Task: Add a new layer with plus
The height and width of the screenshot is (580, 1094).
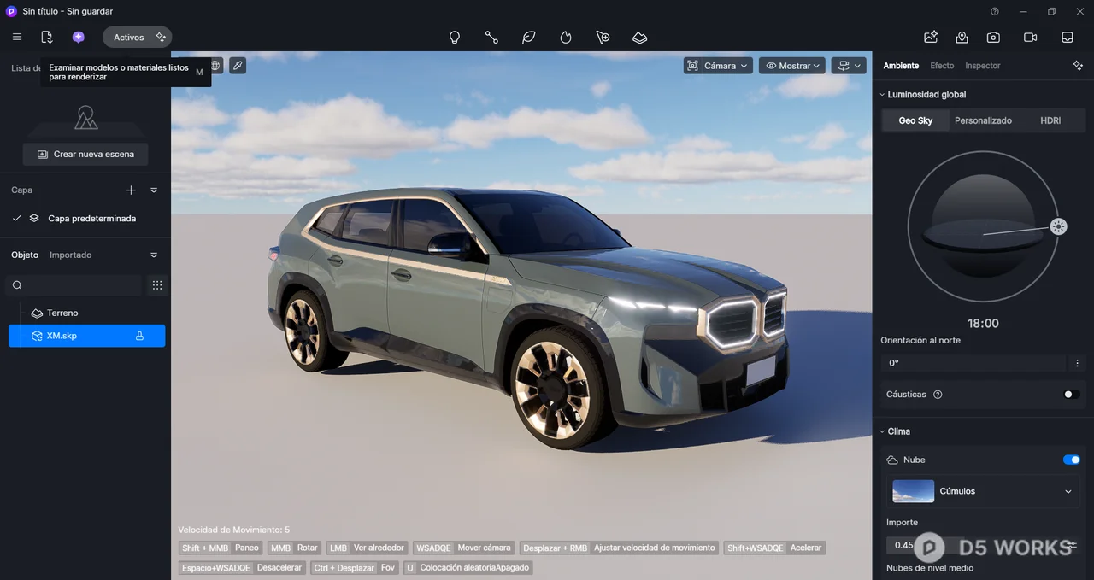Action: [131, 190]
